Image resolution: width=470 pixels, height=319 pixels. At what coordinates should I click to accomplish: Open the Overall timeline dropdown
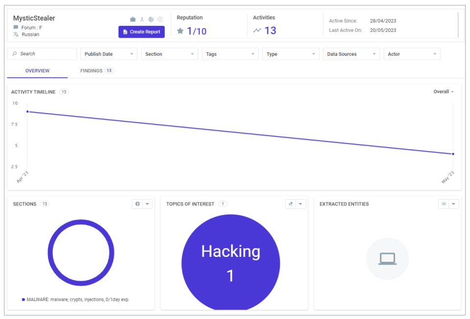click(444, 91)
